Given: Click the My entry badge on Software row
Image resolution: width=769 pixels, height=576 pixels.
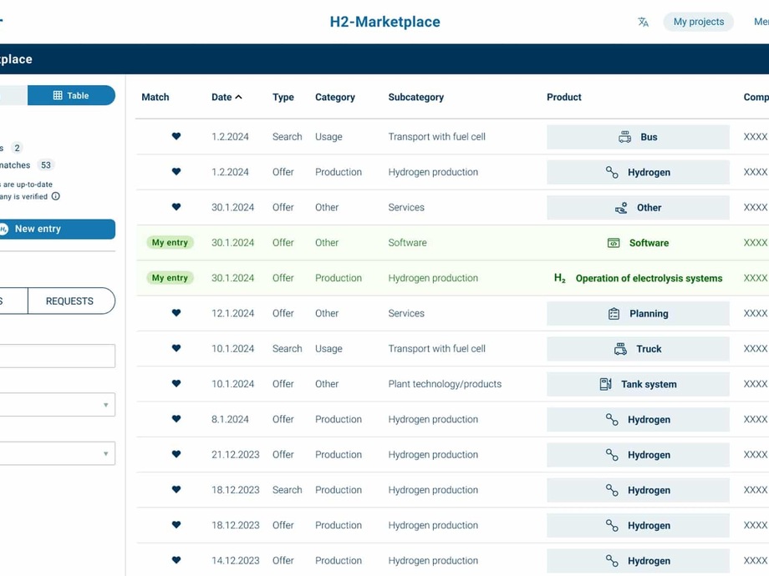Looking at the screenshot, I should (170, 243).
